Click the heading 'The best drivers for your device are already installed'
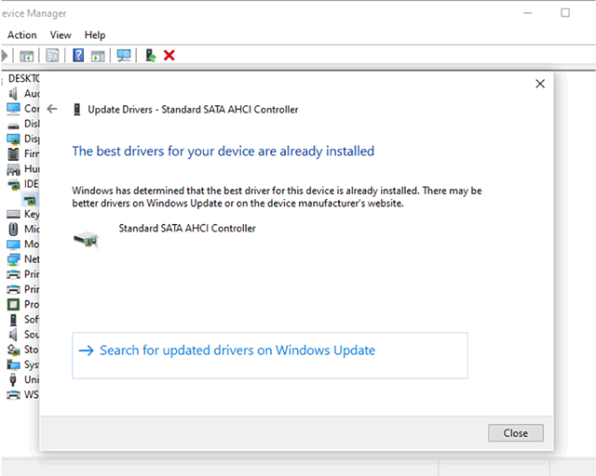The height and width of the screenshot is (476, 596). [x=223, y=152]
